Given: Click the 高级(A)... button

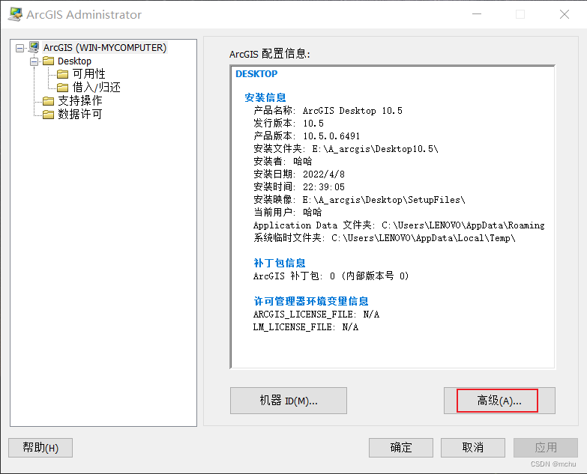Looking at the screenshot, I should 499,401.
